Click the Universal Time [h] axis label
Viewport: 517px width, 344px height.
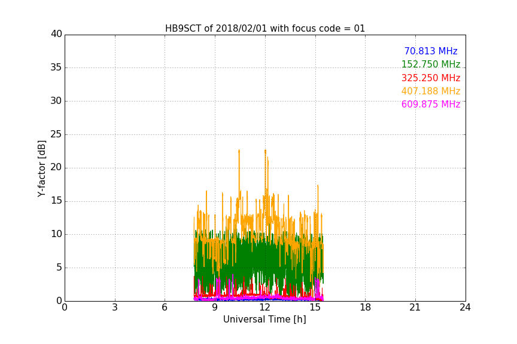pos(264,320)
